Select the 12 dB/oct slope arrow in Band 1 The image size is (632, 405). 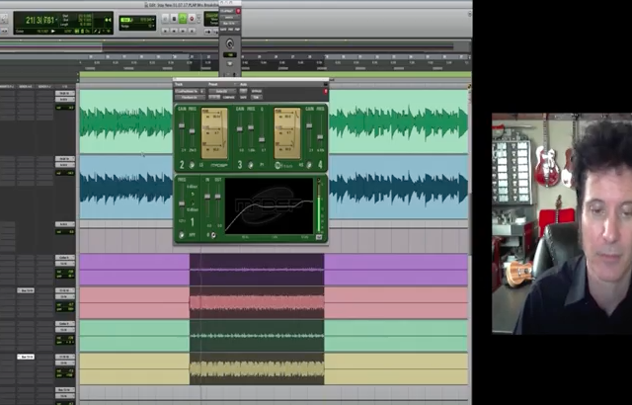(x=193, y=203)
